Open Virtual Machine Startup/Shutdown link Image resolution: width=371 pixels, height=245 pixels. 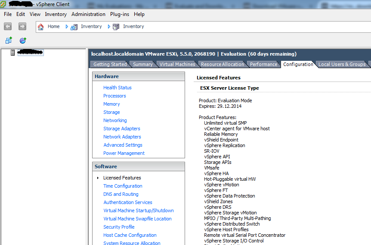pyautogui.click(x=139, y=210)
